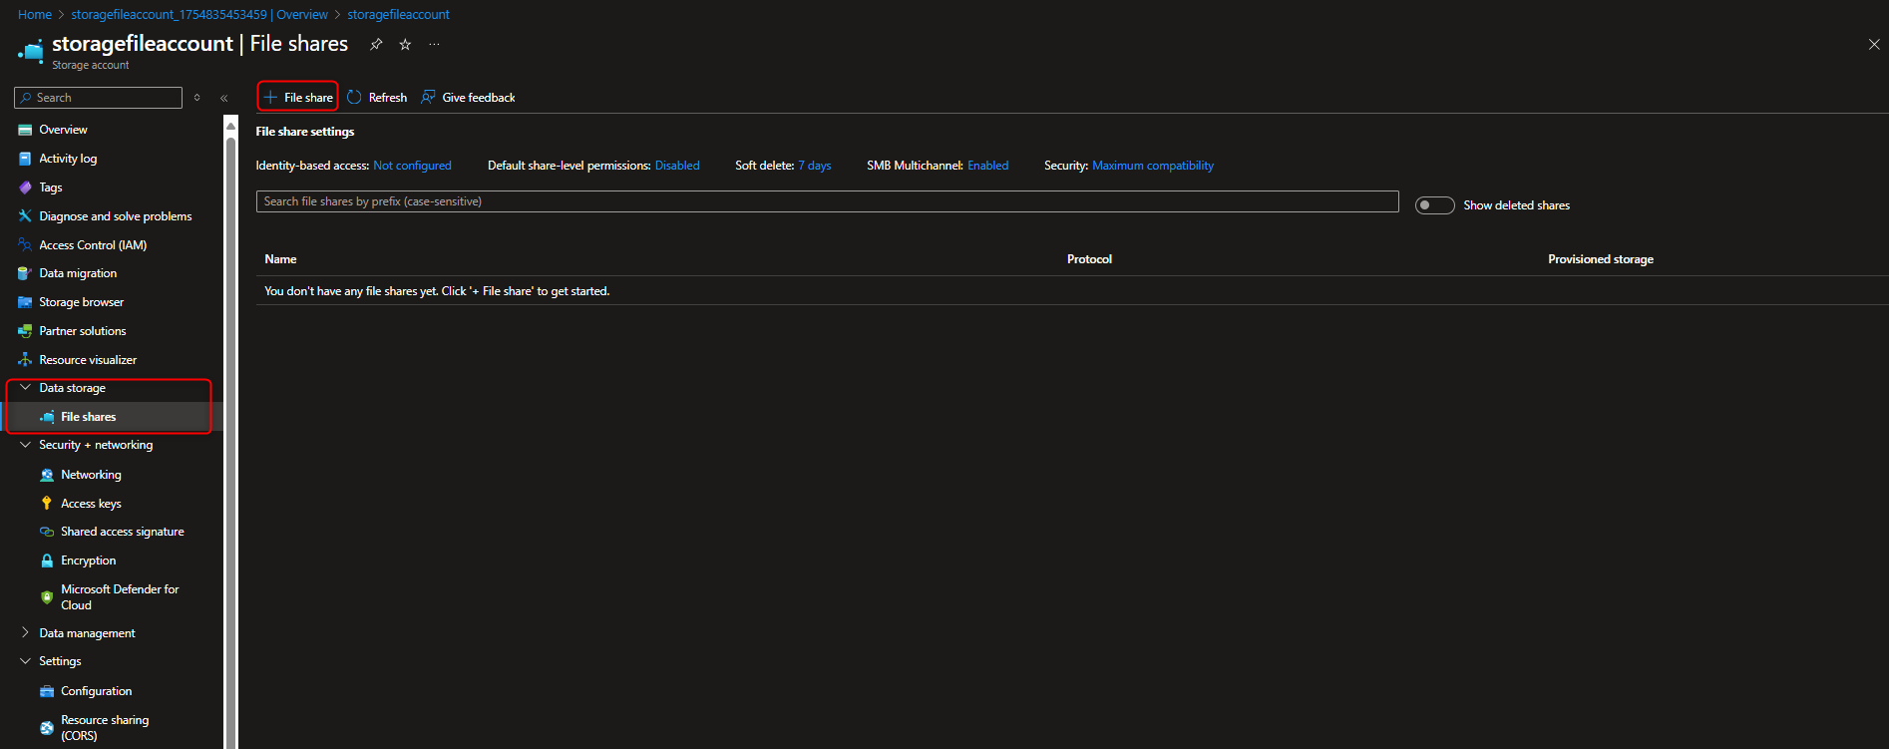1889x749 pixels.
Task: Click the 7 days soft delete link
Action: [x=815, y=166]
